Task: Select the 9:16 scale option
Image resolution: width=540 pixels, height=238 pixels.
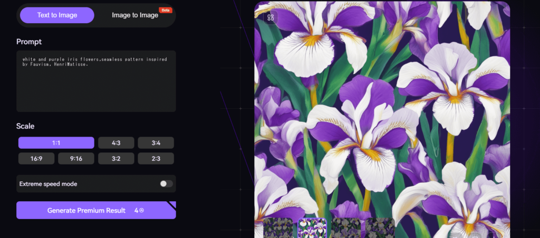Action: pos(76,159)
